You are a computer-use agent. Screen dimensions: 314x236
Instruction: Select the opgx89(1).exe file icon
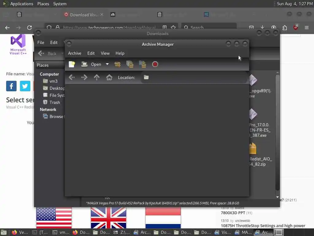coord(253,80)
